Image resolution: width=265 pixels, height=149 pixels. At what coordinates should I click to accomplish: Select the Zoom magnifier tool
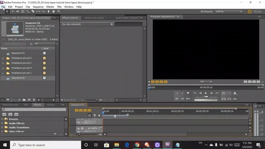(59, 12)
